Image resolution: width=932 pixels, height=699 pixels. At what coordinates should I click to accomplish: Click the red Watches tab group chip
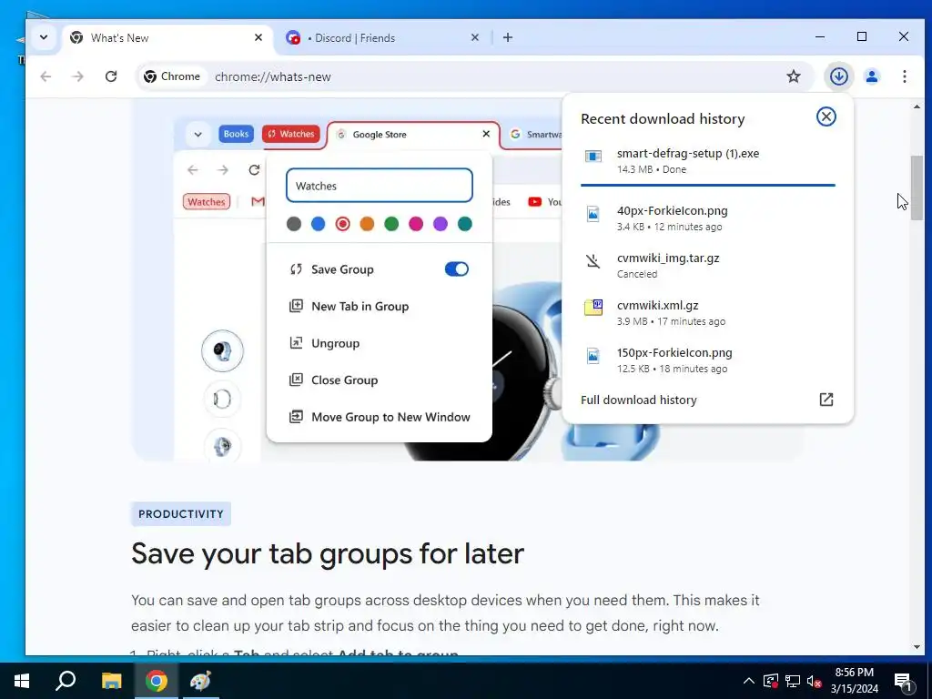pyautogui.click(x=291, y=134)
